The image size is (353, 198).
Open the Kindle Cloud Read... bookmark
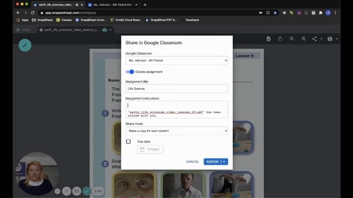[126, 20]
